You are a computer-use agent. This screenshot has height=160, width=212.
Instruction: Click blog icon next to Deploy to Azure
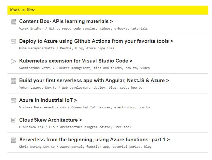pyautogui.click(x=13, y=41)
